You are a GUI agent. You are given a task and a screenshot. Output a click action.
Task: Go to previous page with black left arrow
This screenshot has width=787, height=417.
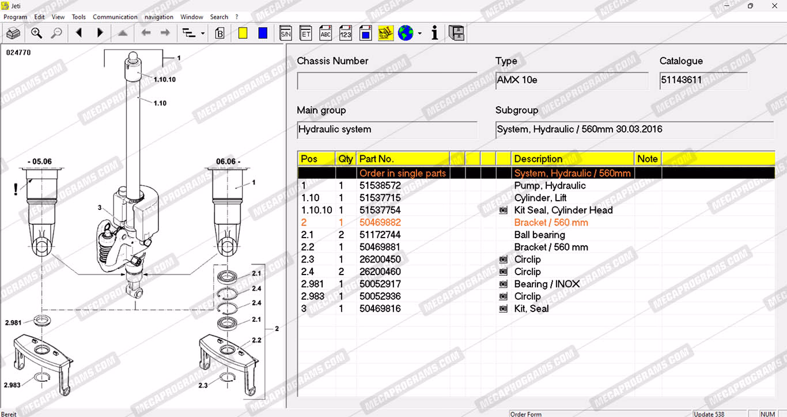[x=79, y=33]
